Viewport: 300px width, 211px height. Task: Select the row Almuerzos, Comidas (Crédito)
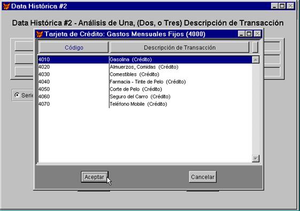(145, 67)
